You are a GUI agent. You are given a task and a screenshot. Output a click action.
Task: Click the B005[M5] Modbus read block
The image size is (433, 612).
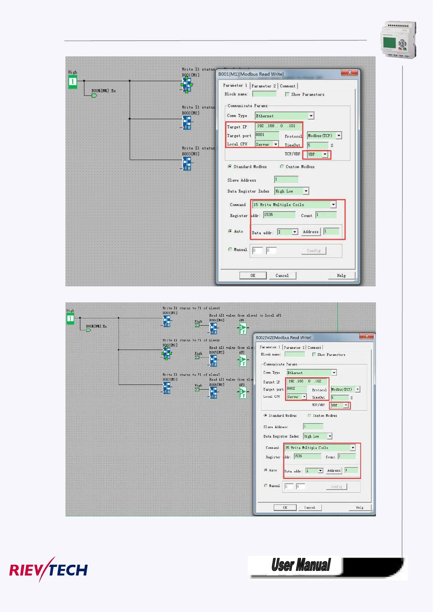tap(213, 361)
